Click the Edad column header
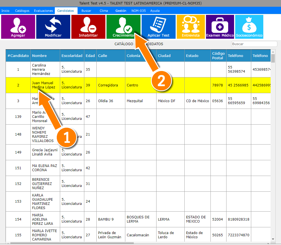This screenshot has width=281, height=245. (x=90, y=56)
